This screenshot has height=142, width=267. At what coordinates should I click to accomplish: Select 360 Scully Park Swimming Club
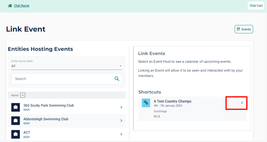[67, 107]
